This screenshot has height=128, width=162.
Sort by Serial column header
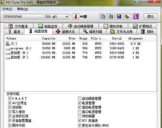point(117,38)
